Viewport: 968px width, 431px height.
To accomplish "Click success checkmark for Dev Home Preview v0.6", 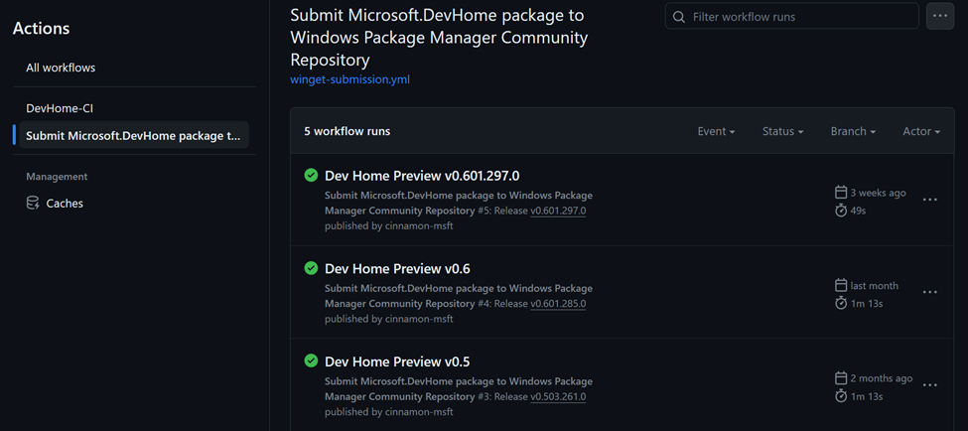I will [311, 268].
